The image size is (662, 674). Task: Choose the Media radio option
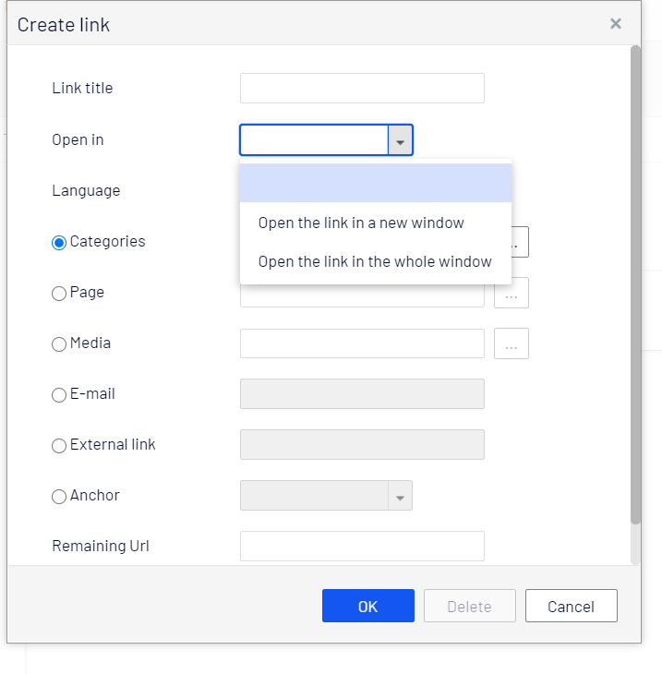pyautogui.click(x=59, y=343)
